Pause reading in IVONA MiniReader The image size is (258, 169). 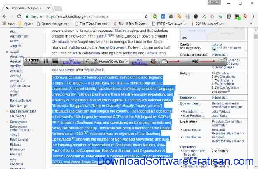coord(46,61)
